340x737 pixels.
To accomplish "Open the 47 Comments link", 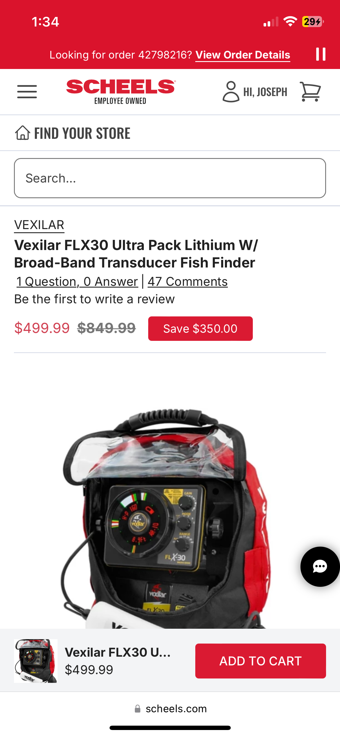I will pos(187,281).
